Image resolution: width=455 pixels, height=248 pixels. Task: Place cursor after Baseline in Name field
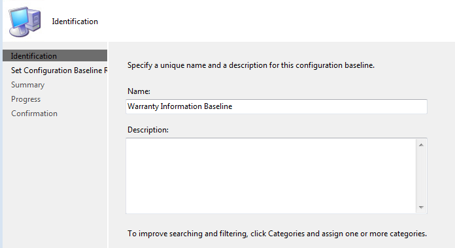(x=233, y=106)
